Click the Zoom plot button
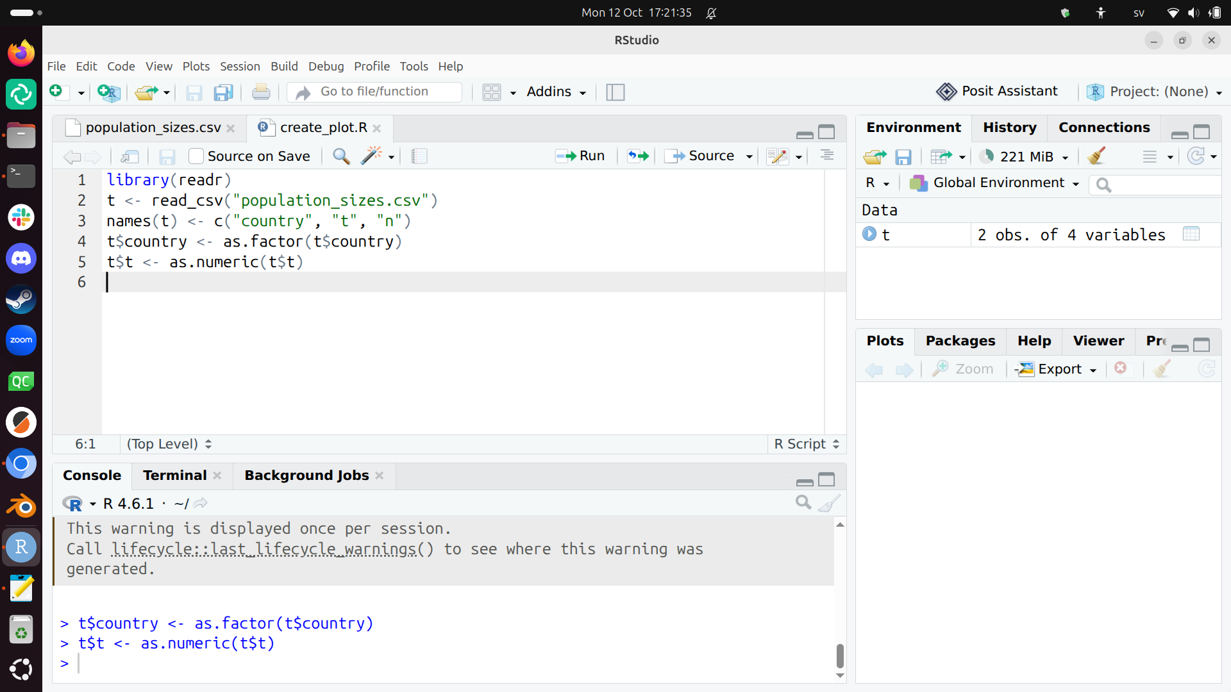This screenshot has height=692, width=1231. pyautogui.click(x=962, y=369)
